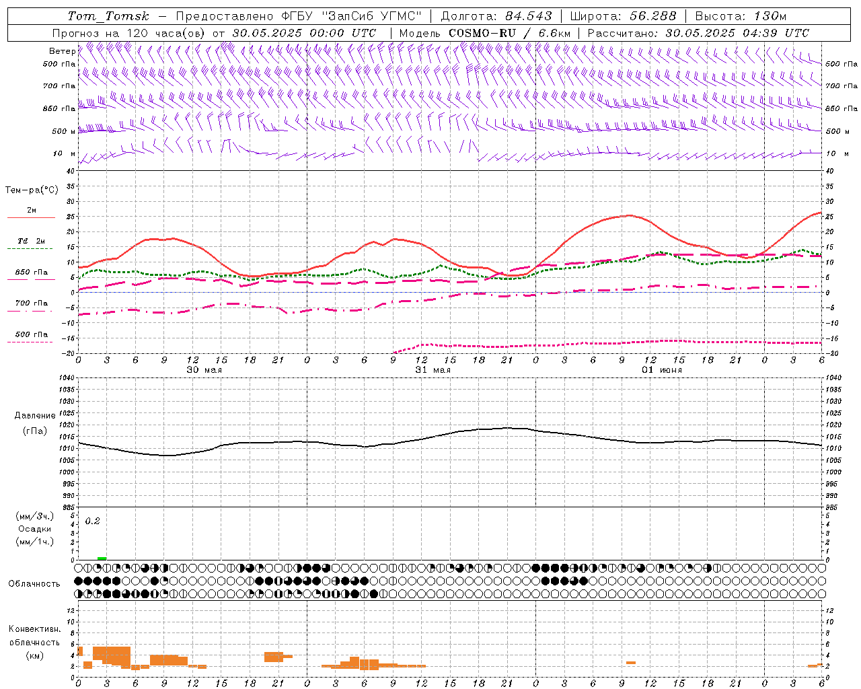Click the 'Td' dew point legend entry
Image resolution: width=861 pixels, height=689 pixels.
31,241
